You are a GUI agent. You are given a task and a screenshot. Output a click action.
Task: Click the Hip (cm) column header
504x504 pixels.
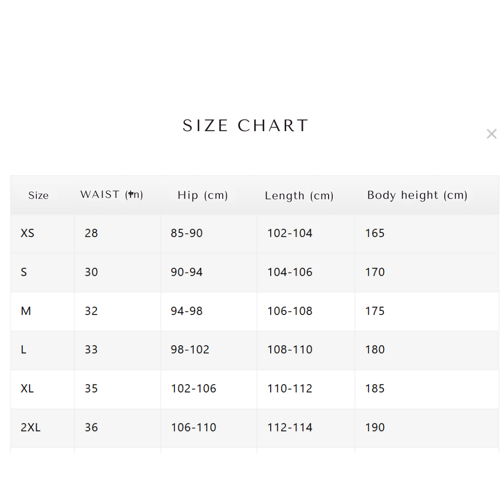pyautogui.click(x=203, y=195)
